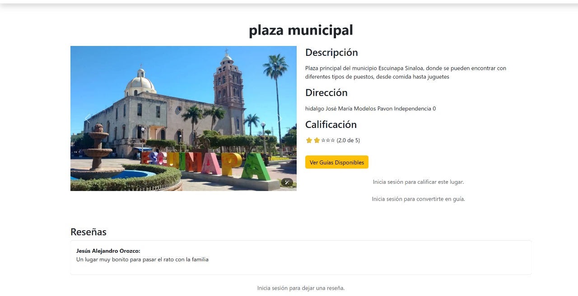Click the first gold rating star

tap(309, 141)
